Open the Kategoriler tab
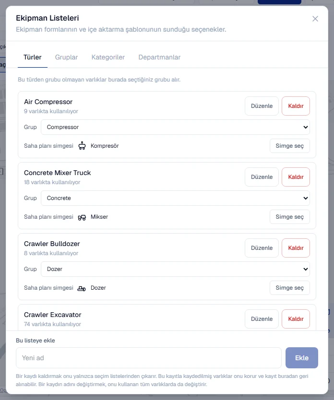Image resolution: width=334 pixels, height=400 pixels. click(108, 57)
